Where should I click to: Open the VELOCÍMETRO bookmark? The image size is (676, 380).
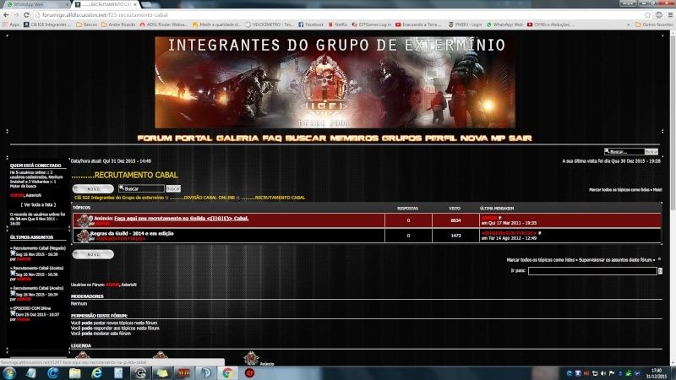[x=269, y=24]
